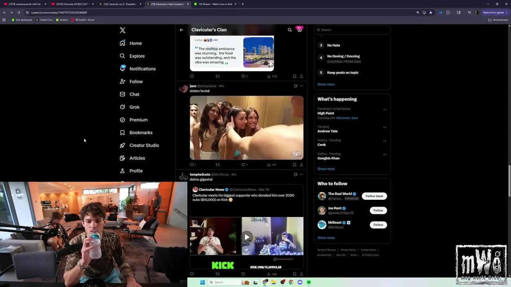The height and width of the screenshot is (287, 511).
Task: Play the Clavicular News video
Action: 247,237
